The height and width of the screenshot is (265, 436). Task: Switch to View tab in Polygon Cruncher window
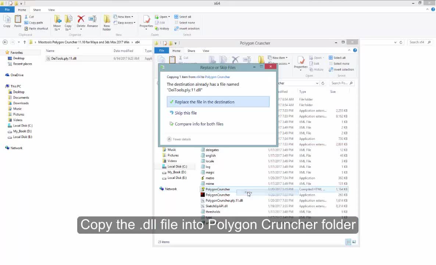click(206, 51)
